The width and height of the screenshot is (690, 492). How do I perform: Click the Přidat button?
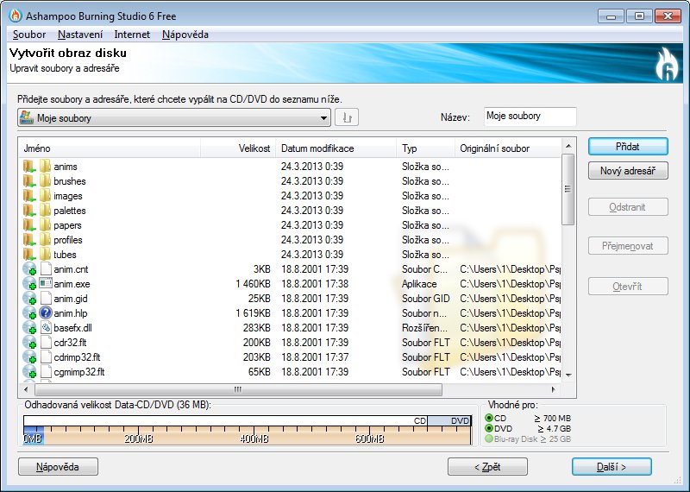tap(628, 147)
